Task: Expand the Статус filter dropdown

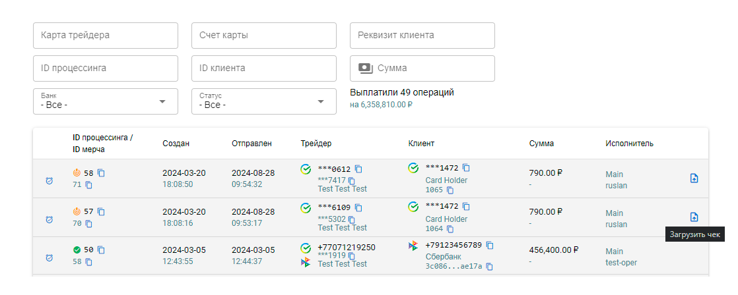Action: tap(264, 101)
